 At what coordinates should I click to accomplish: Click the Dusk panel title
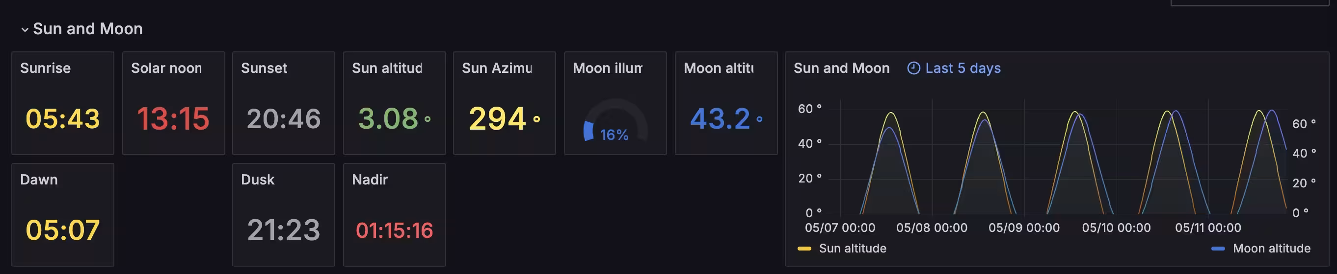257,180
